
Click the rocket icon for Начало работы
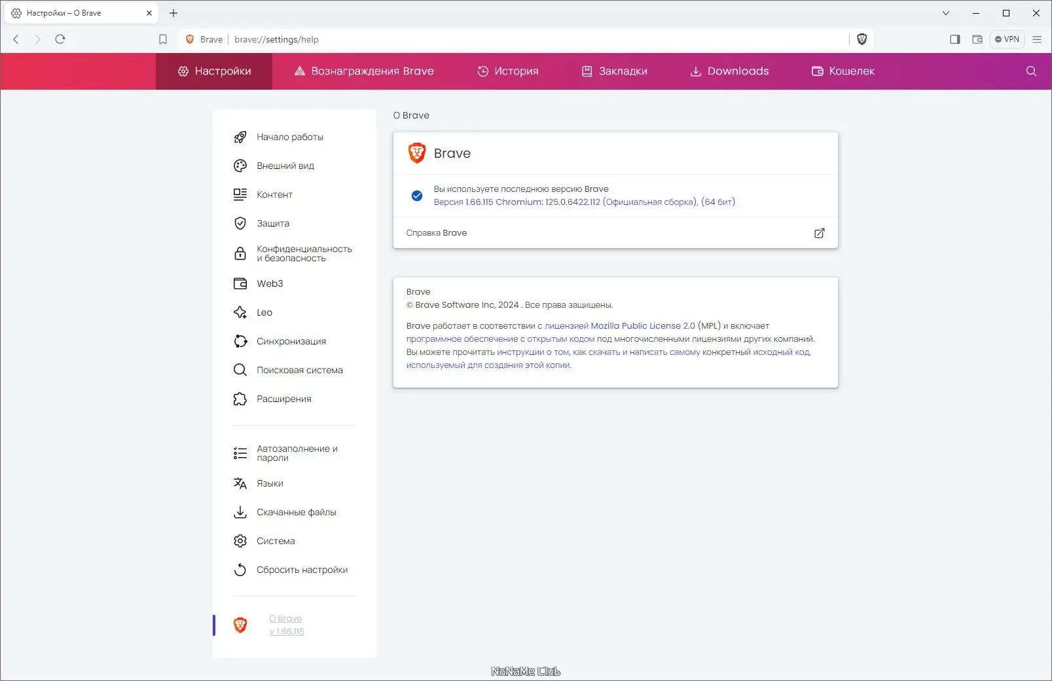[x=240, y=137]
